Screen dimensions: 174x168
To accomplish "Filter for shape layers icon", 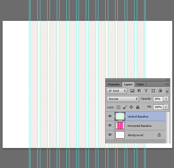I will tap(153, 91).
